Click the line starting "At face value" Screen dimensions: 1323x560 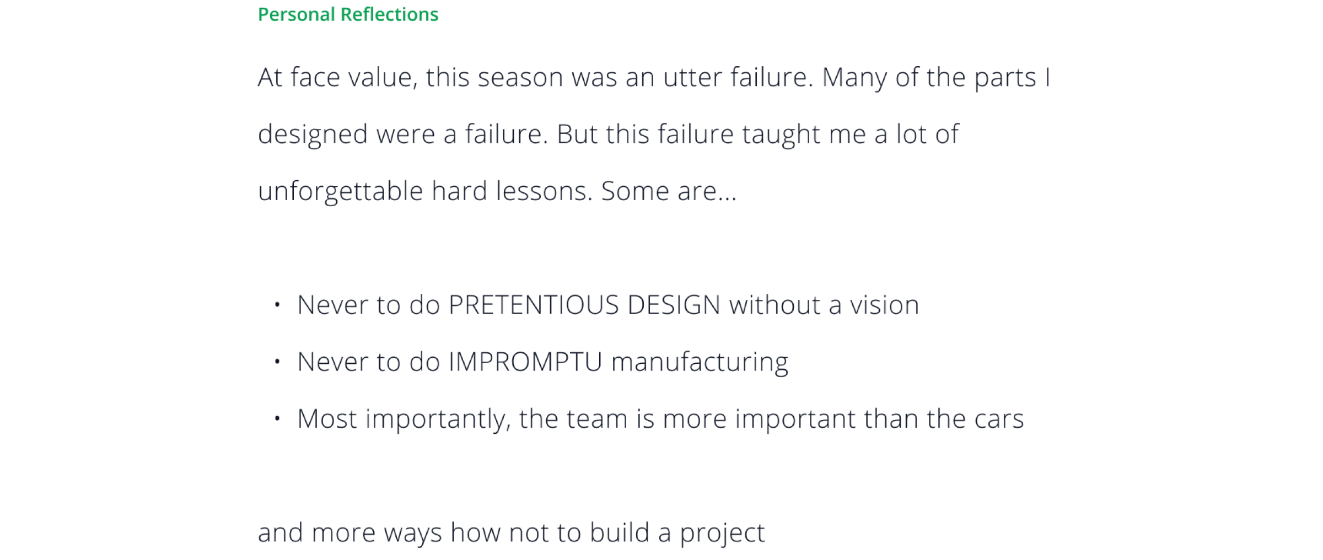click(x=654, y=77)
